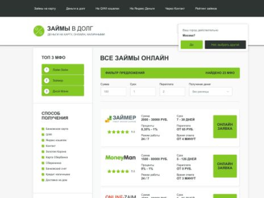The image size is (264, 198).
Task: Click MoneyMan's От 3 минут response time
Action: [186, 178]
